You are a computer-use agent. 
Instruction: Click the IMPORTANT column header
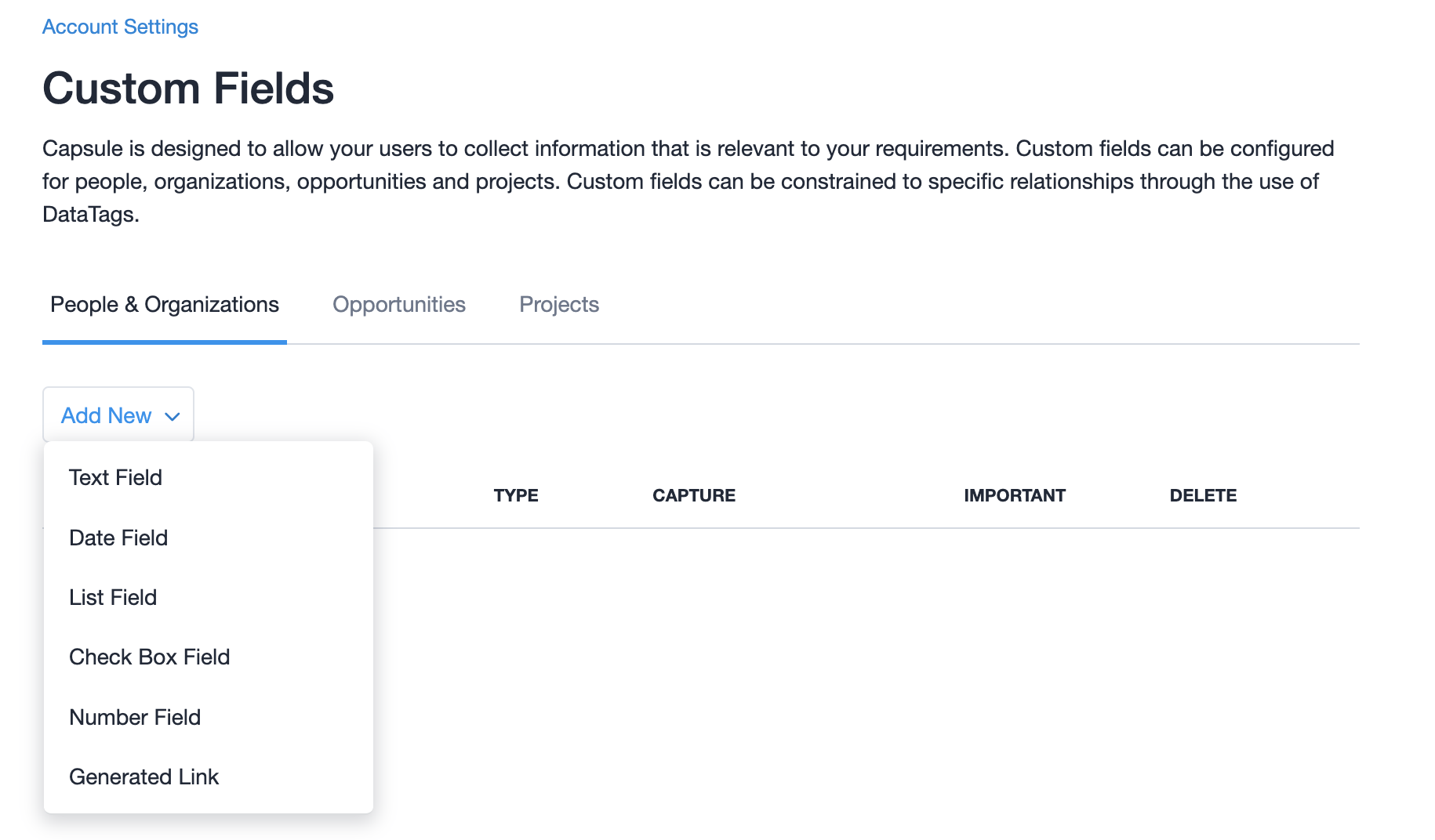[x=1014, y=495]
